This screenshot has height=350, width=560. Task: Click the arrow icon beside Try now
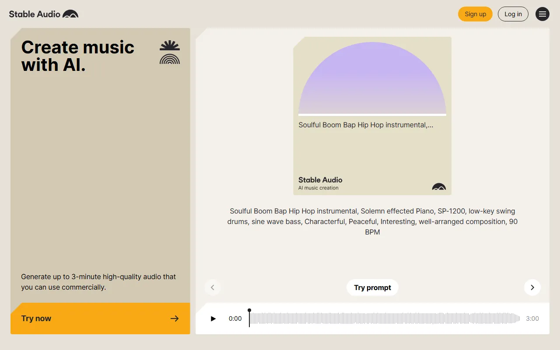[x=175, y=318]
